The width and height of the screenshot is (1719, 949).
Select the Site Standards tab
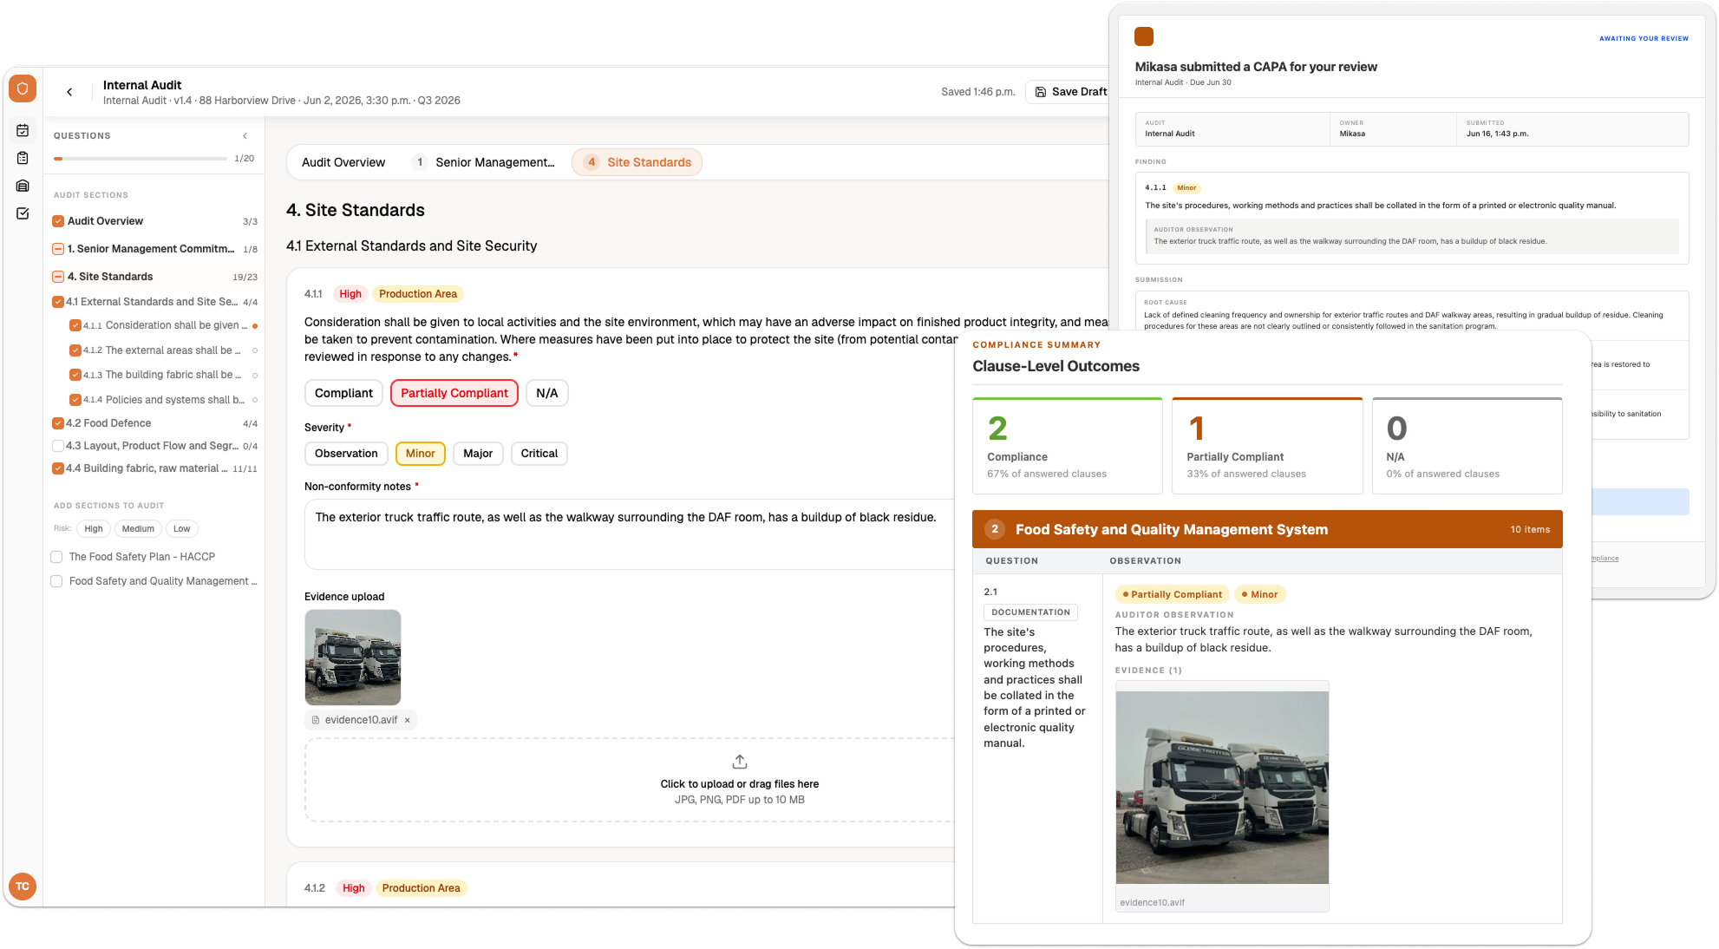tap(637, 162)
